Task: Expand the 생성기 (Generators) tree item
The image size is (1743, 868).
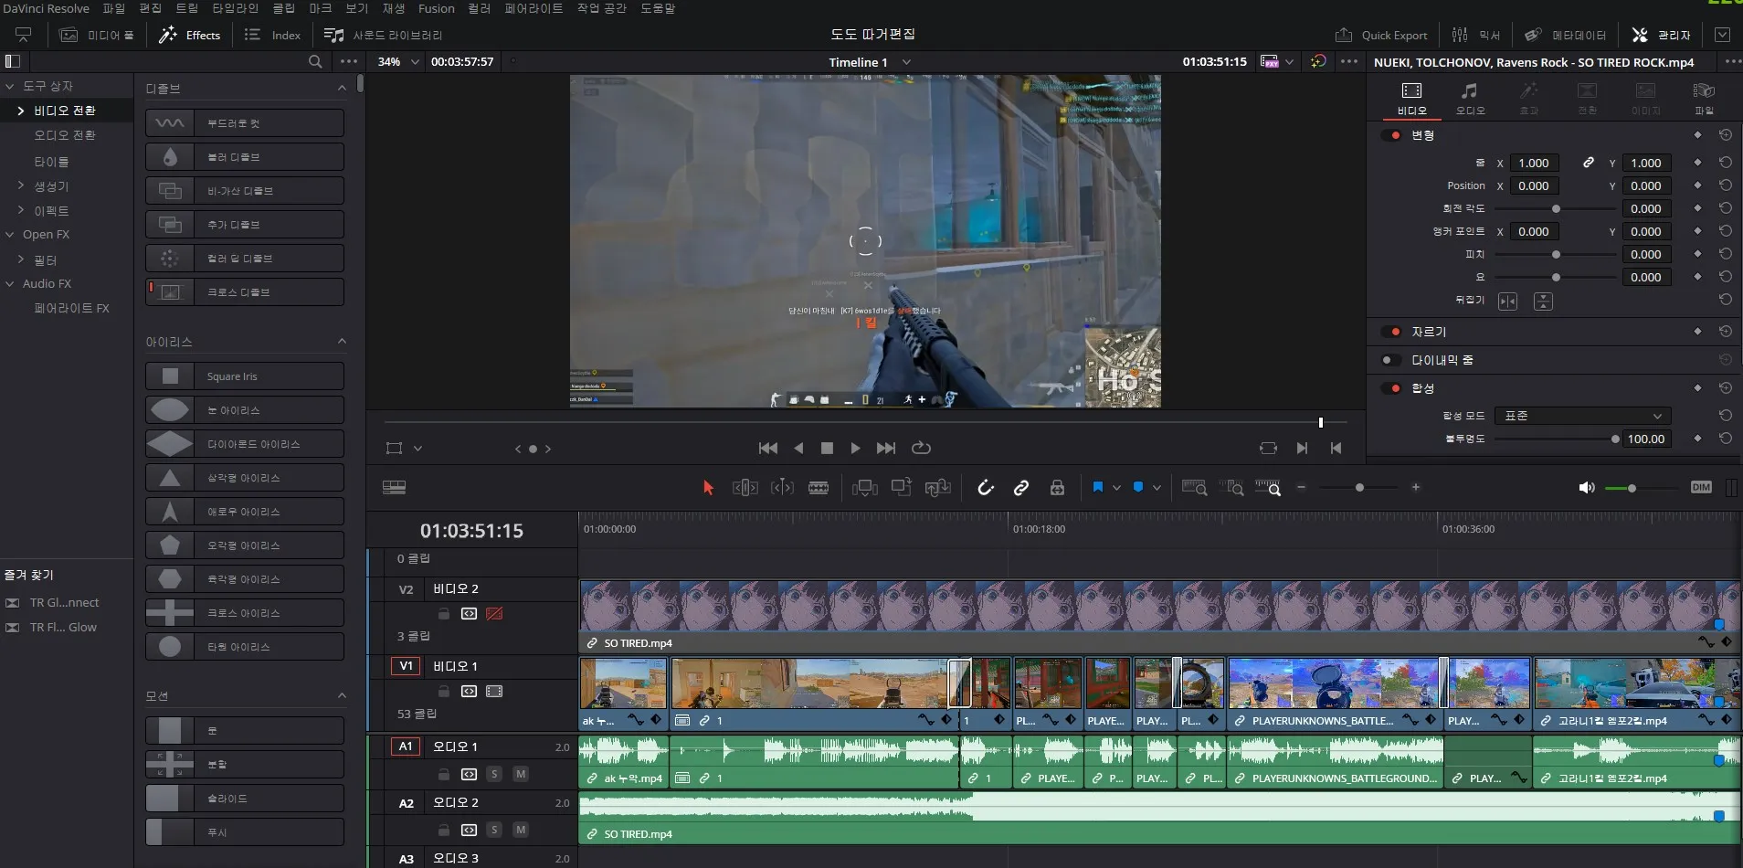Action: (21, 185)
